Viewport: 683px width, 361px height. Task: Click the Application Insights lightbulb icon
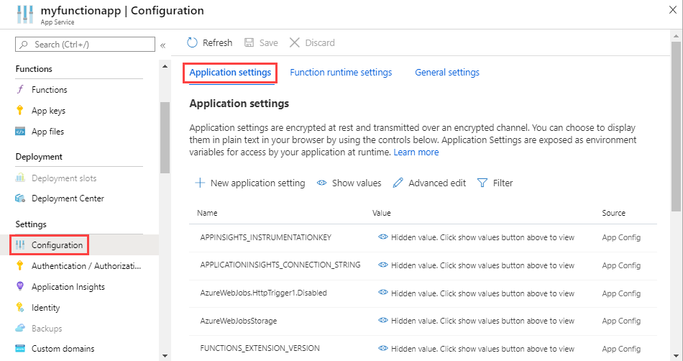pyautogui.click(x=20, y=287)
